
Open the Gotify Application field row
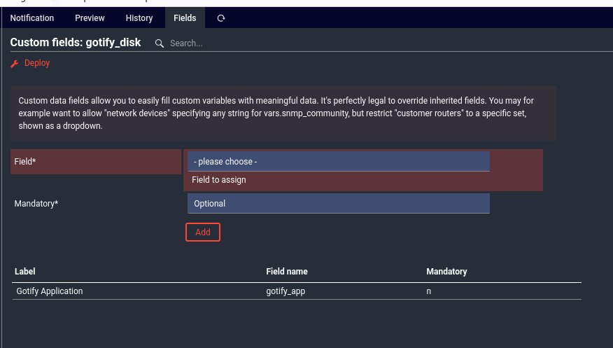coord(50,291)
